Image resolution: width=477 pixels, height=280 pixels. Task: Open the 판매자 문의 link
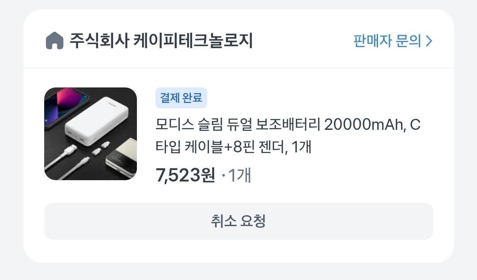[393, 41]
